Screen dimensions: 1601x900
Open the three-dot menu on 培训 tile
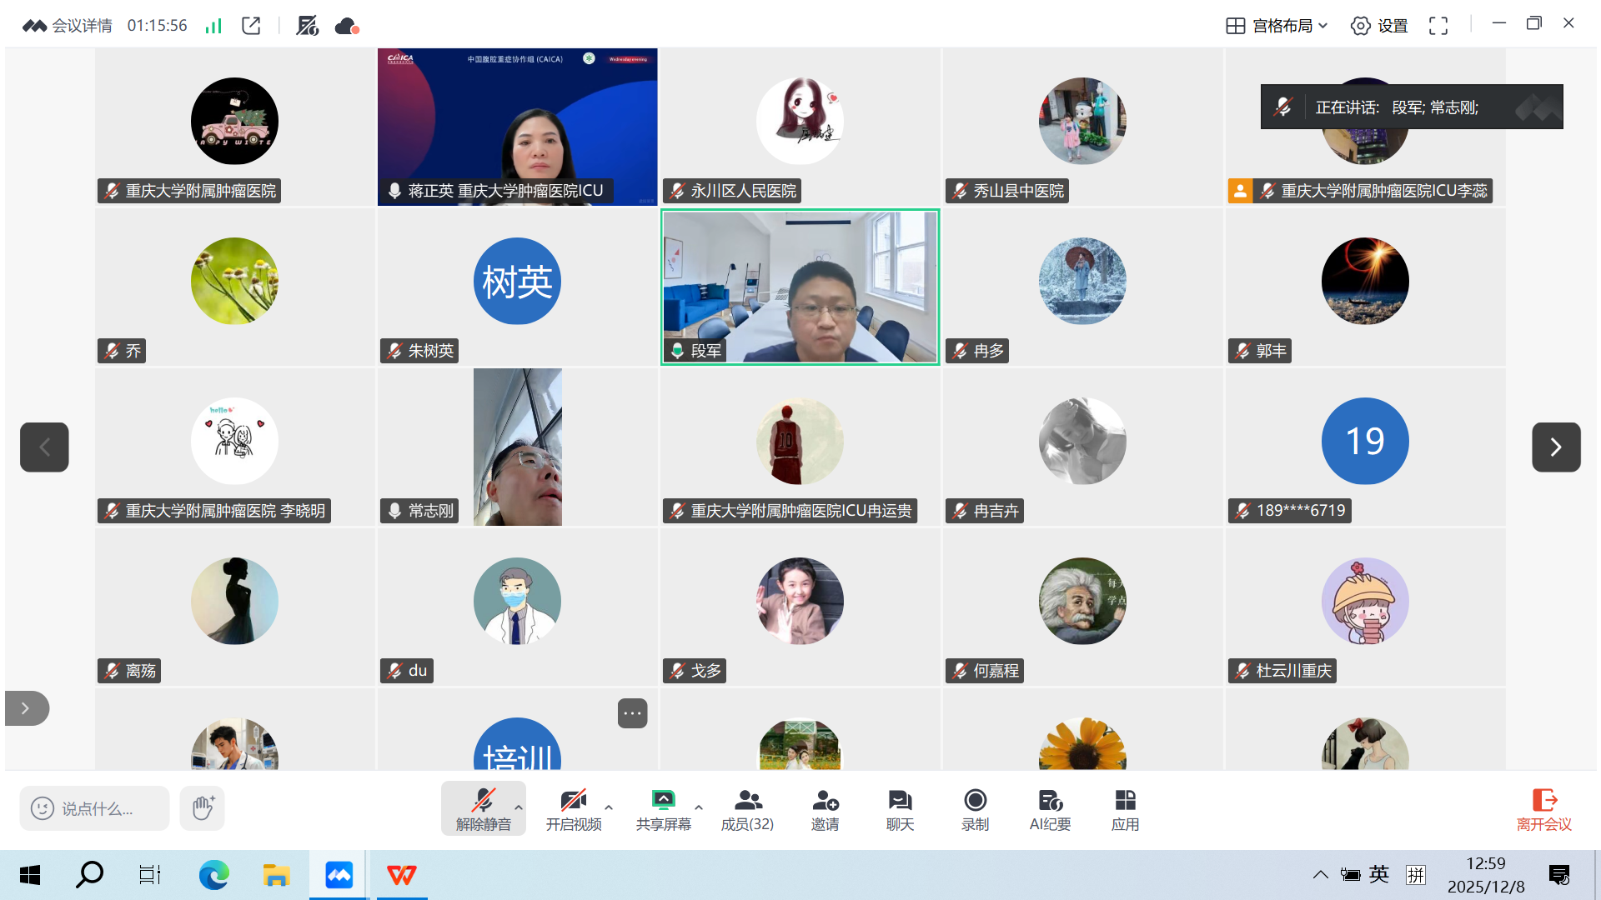pos(631,713)
